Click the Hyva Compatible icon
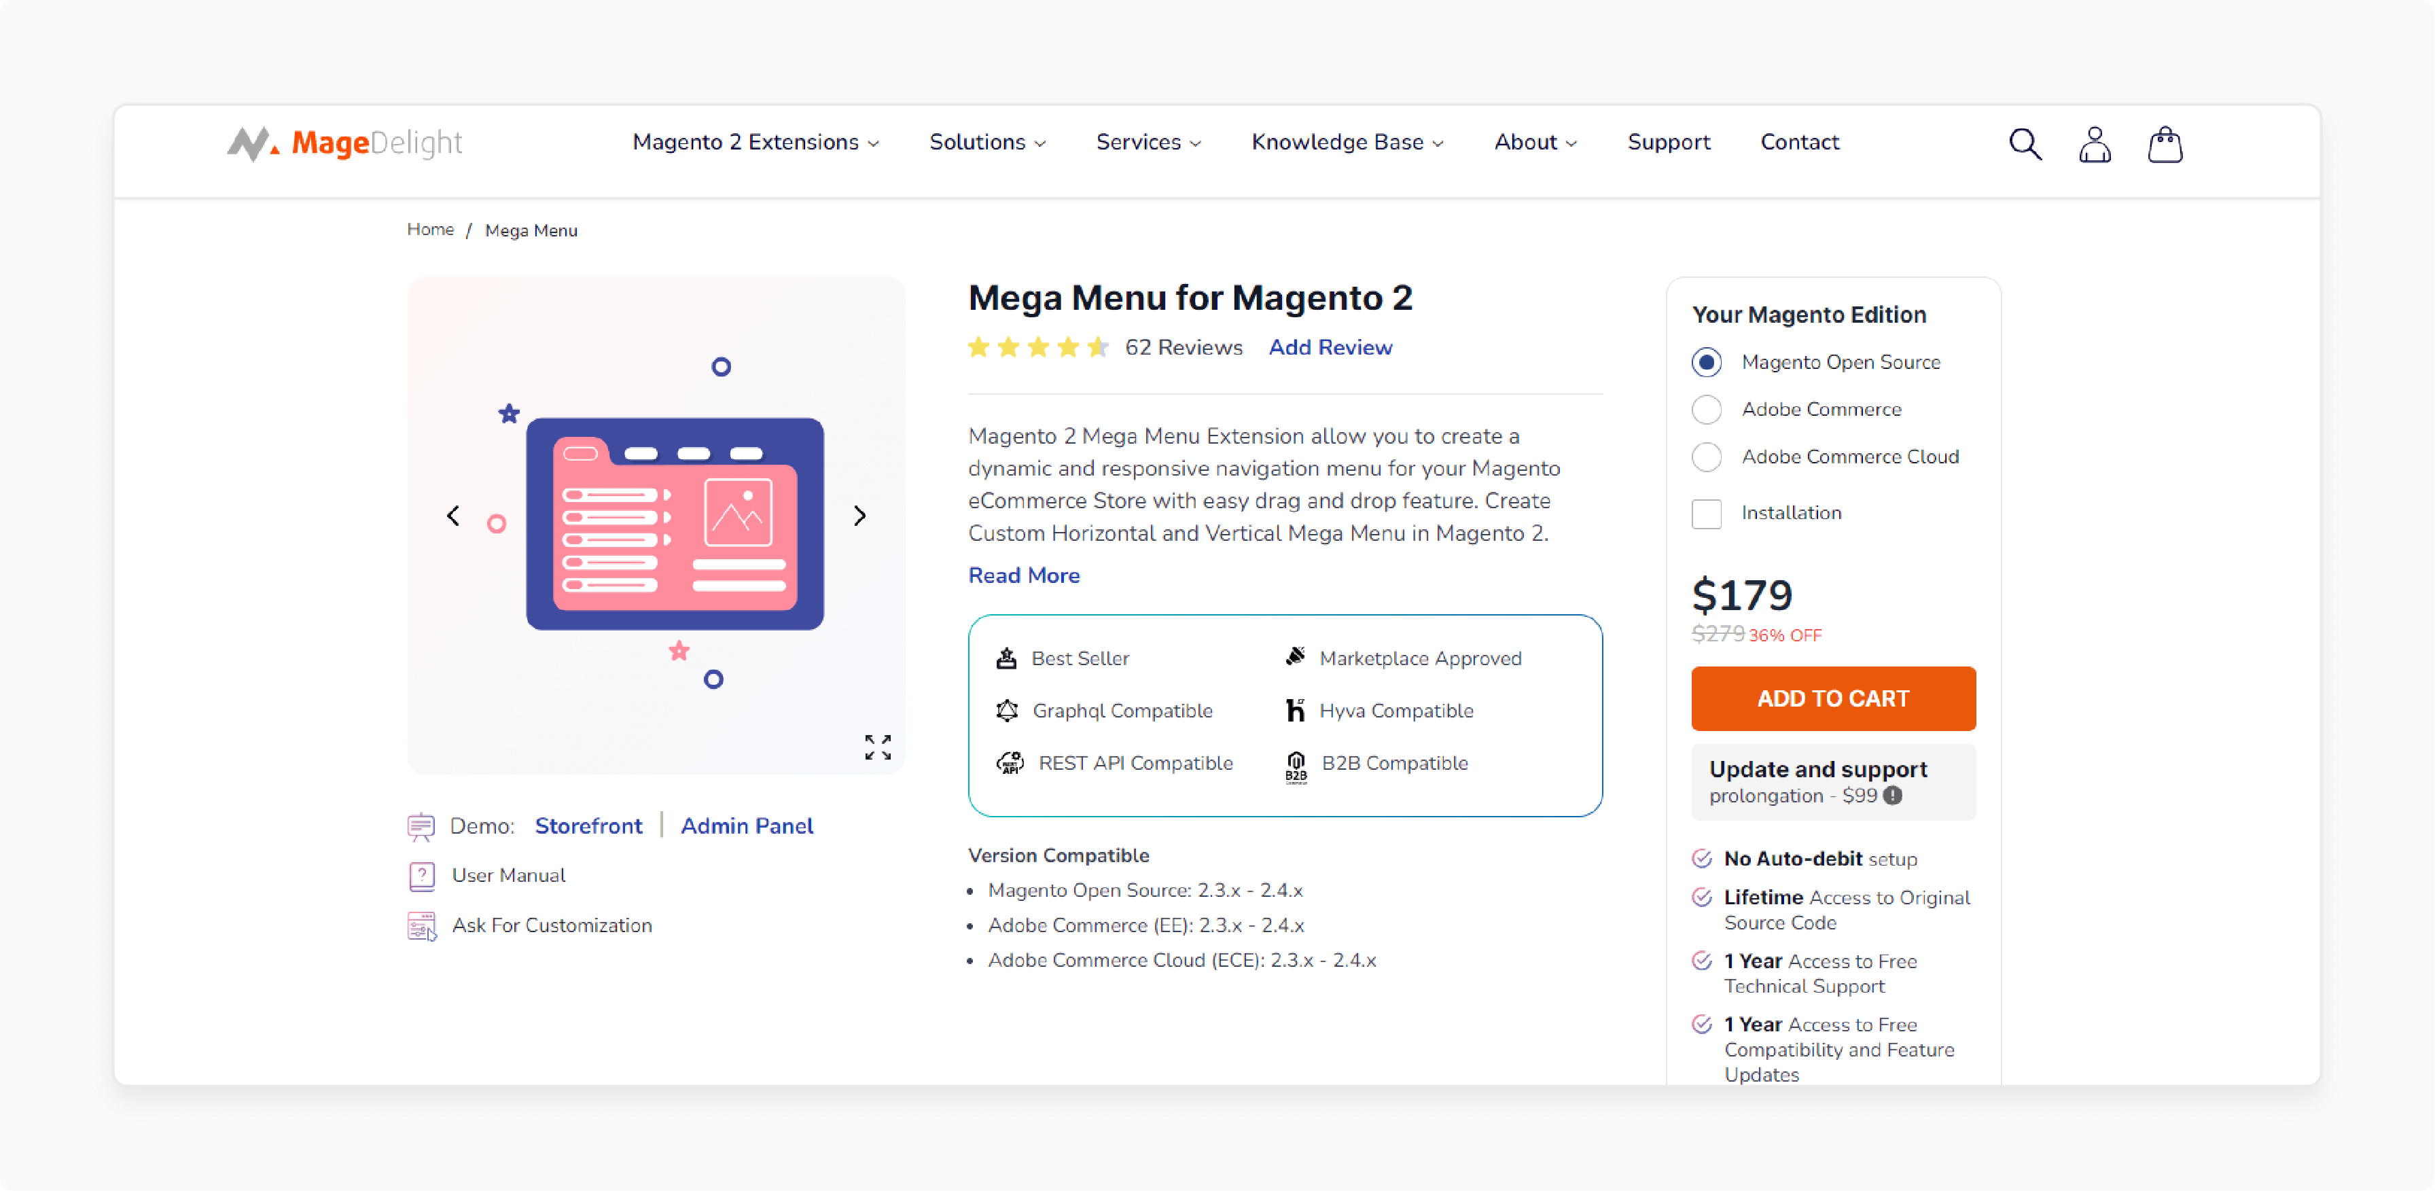Viewport: 2435px width, 1191px height. tap(1295, 710)
